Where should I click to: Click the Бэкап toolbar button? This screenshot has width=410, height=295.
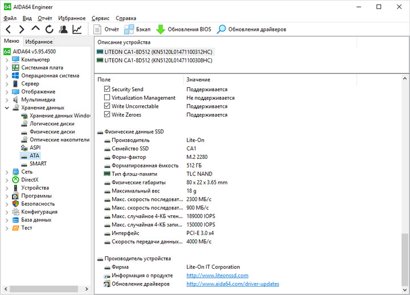(x=137, y=29)
